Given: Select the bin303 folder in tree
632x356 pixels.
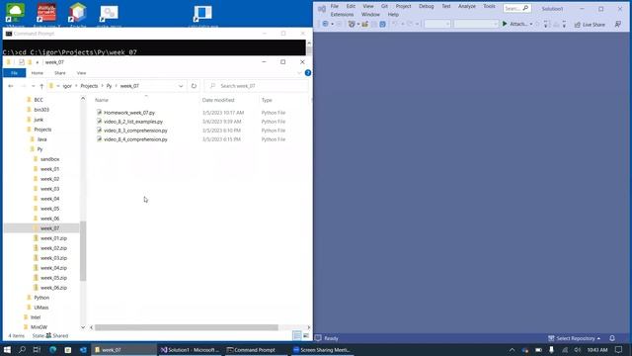Looking at the screenshot, I should pos(41,110).
